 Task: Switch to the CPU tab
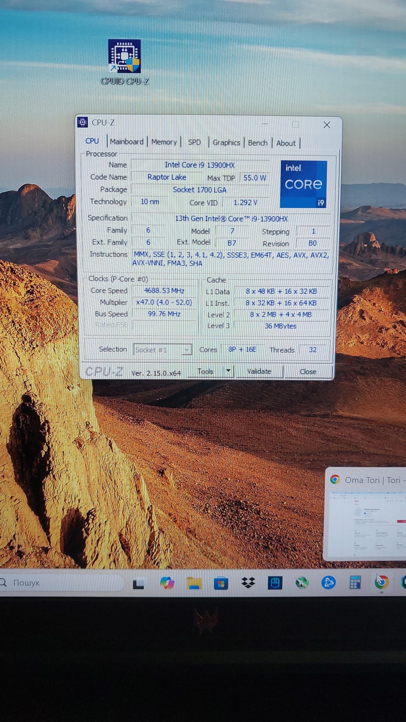point(92,141)
